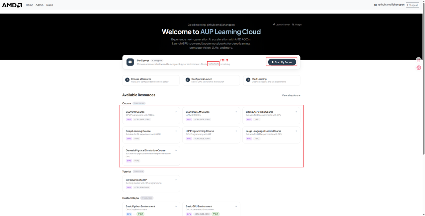This screenshot has height=216, width=425.
Task: Click the resource count badge beside Tutorial heading
Action: [138, 172]
